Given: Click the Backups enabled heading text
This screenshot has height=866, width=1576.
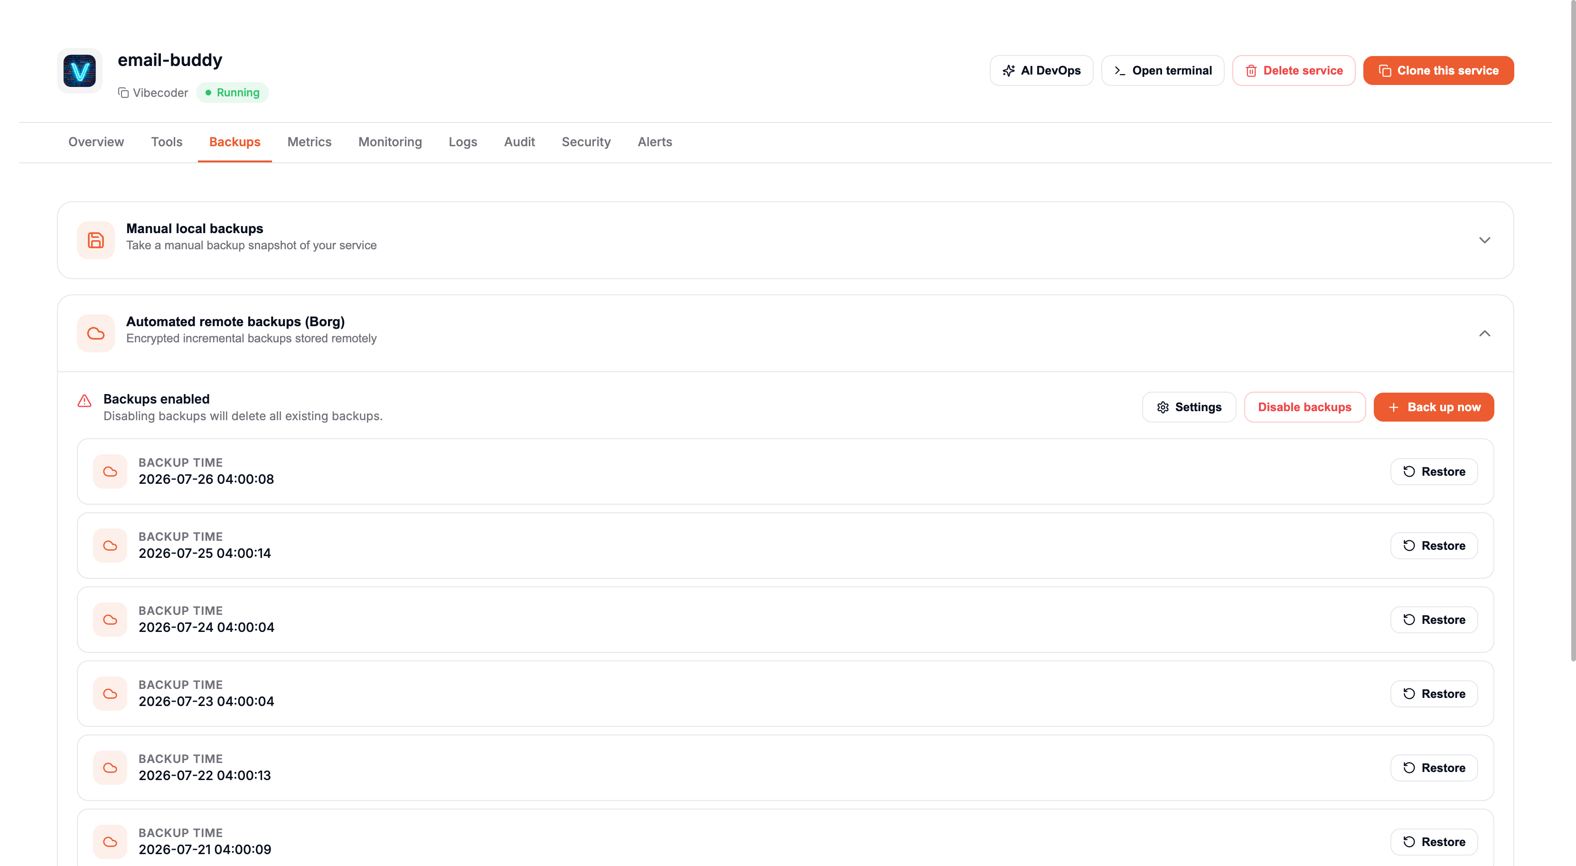Looking at the screenshot, I should coord(157,399).
